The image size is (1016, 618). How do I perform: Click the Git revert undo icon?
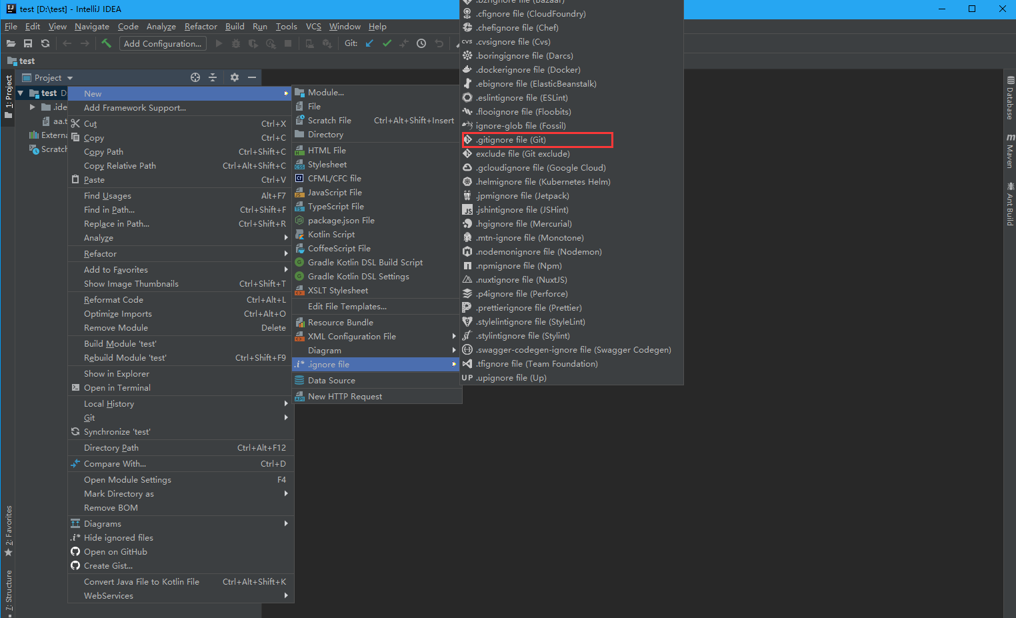(x=439, y=43)
